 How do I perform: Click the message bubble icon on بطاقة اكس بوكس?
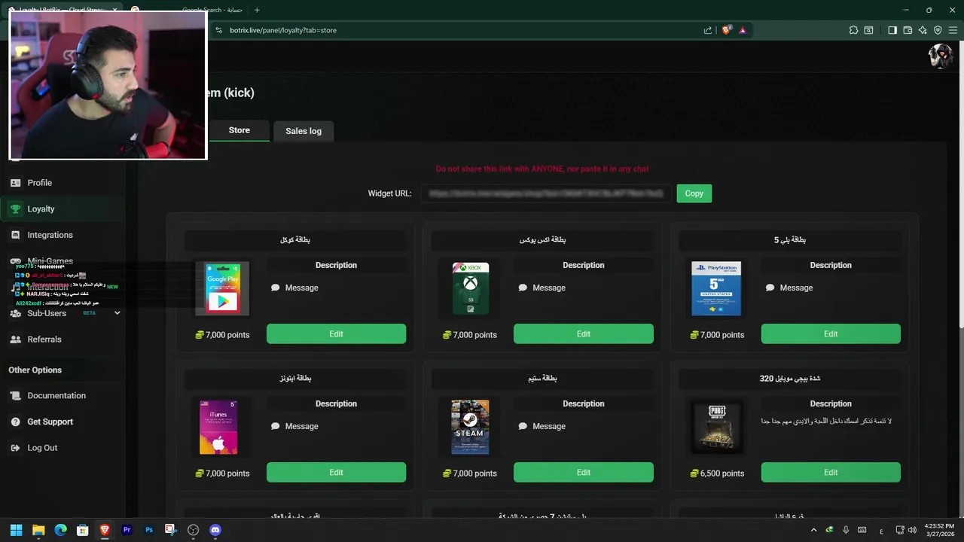[x=523, y=288]
